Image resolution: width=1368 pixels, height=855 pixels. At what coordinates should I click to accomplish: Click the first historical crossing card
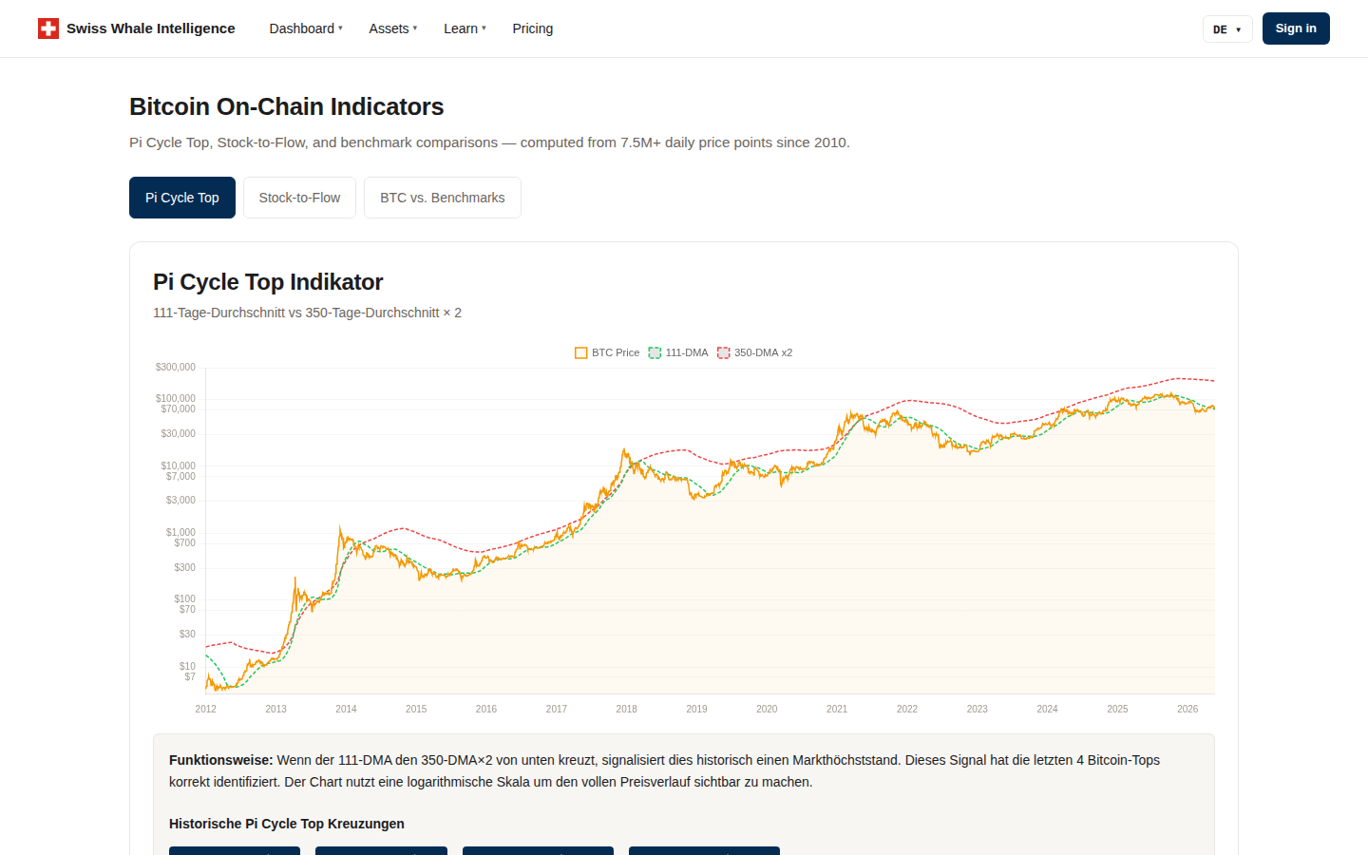coord(235,850)
